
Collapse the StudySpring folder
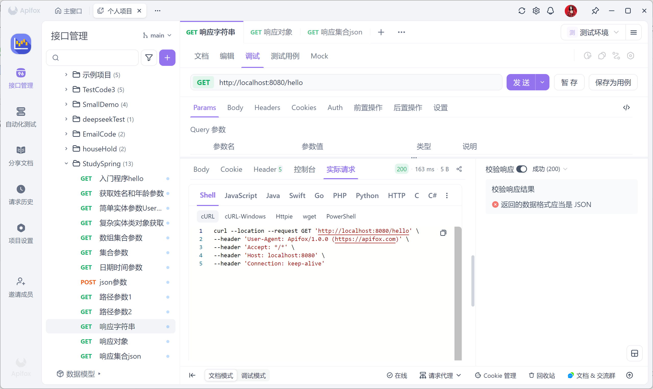click(x=66, y=164)
